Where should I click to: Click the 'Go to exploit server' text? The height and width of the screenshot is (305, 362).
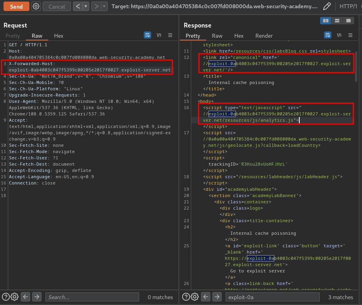pos(257,271)
